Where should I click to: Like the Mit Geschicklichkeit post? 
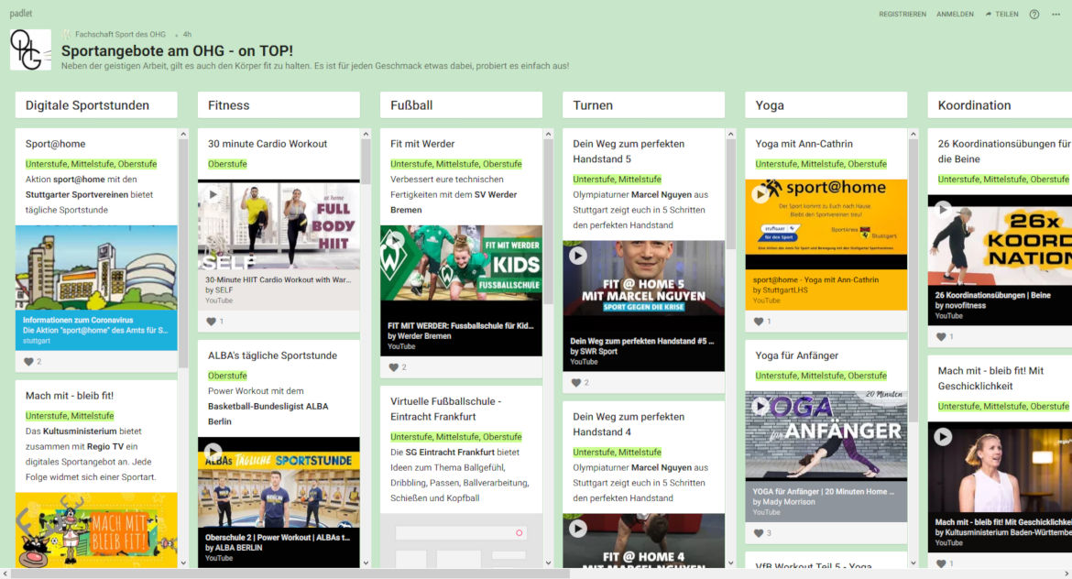(941, 564)
